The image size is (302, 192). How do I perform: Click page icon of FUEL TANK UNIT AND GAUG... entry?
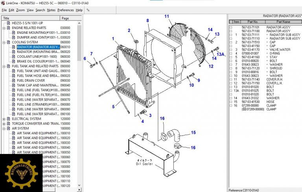tap(13, 71)
